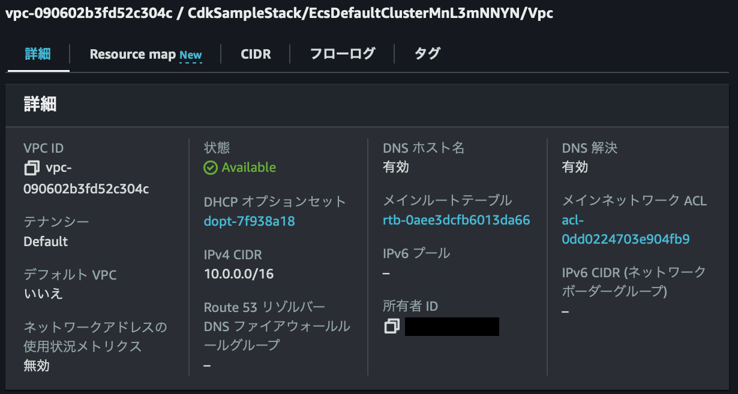The width and height of the screenshot is (738, 394).
Task: Select the active 詳細 tab
Action: [x=38, y=54]
